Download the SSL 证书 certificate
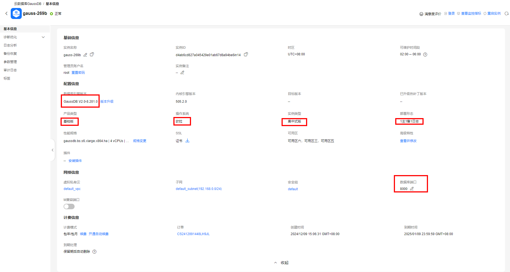 [187, 141]
